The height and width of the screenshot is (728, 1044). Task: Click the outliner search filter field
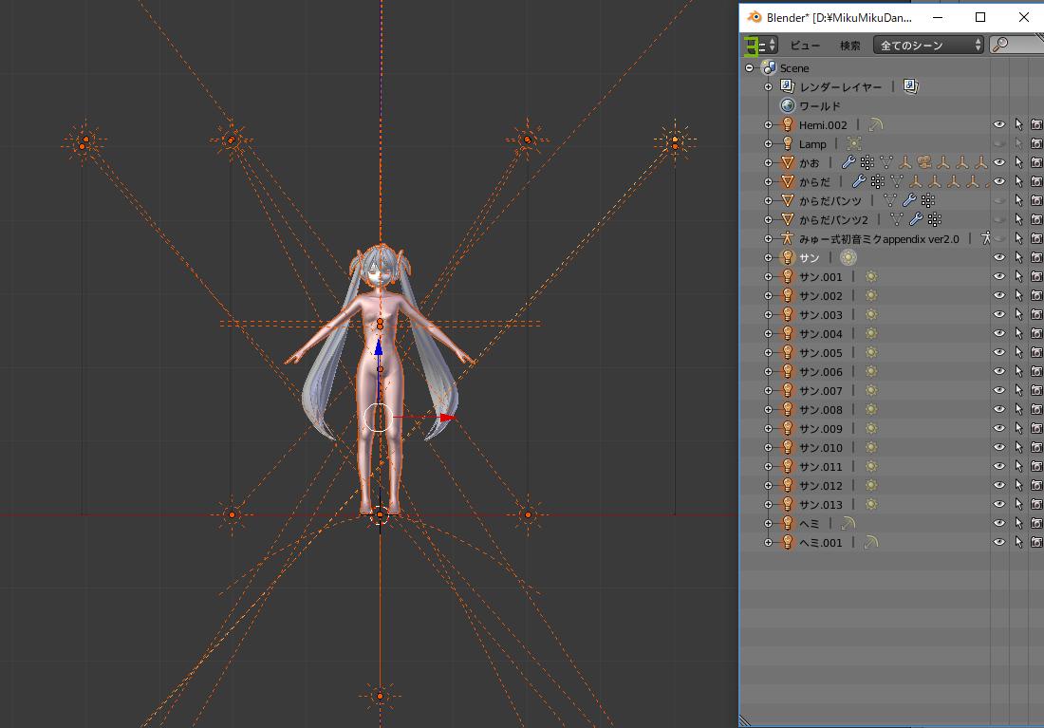click(1016, 46)
